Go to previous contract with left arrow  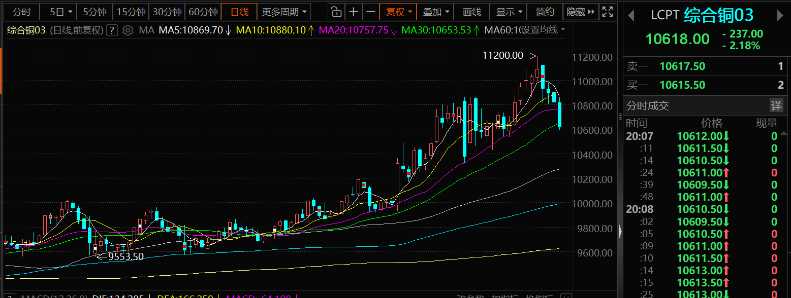tap(631, 16)
